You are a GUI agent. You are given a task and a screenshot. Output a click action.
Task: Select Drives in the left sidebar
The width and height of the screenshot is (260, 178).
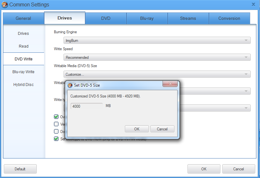[x=23, y=33]
